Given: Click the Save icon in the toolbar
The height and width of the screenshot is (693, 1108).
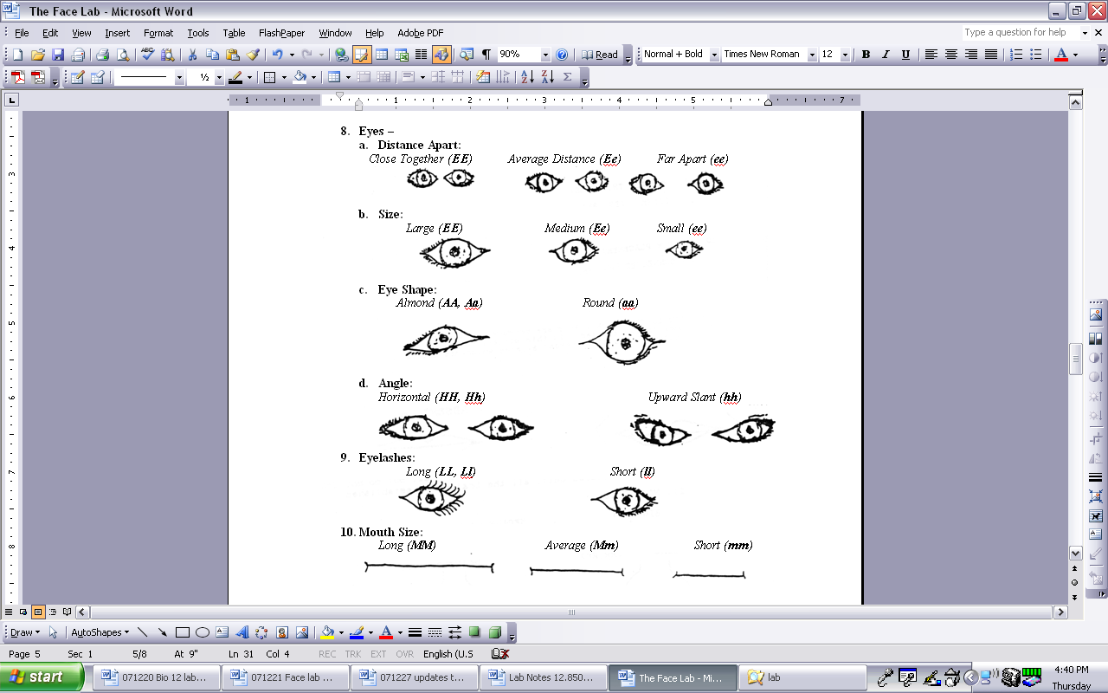Looking at the screenshot, I should pos(58,55).
